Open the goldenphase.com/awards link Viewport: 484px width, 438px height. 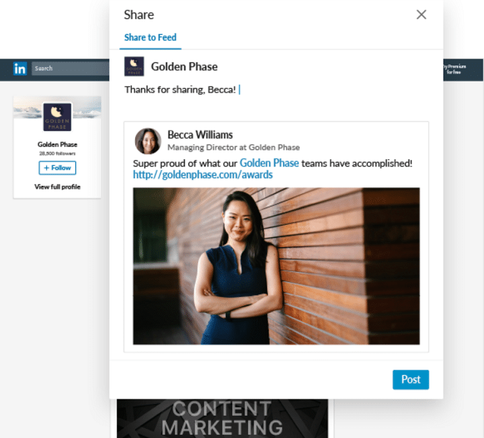pyautogui.click(x=202, y=175)
